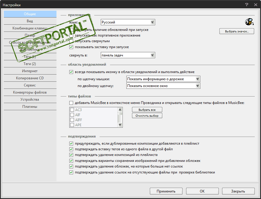Toggle подтверждать вставку тегов из одного файла
This screenshot has width=261, height=199.
click(x=71, y=149)
